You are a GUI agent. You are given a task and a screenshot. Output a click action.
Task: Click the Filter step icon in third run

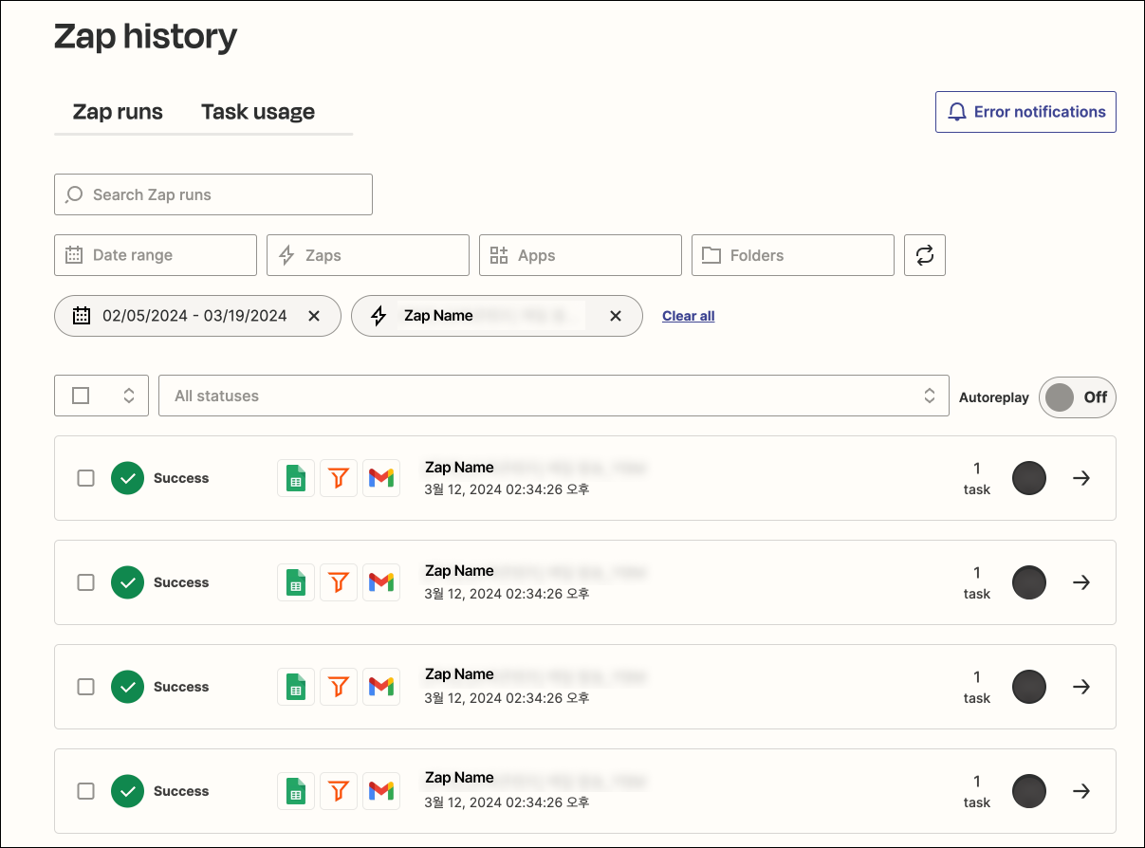coord(339,687)
